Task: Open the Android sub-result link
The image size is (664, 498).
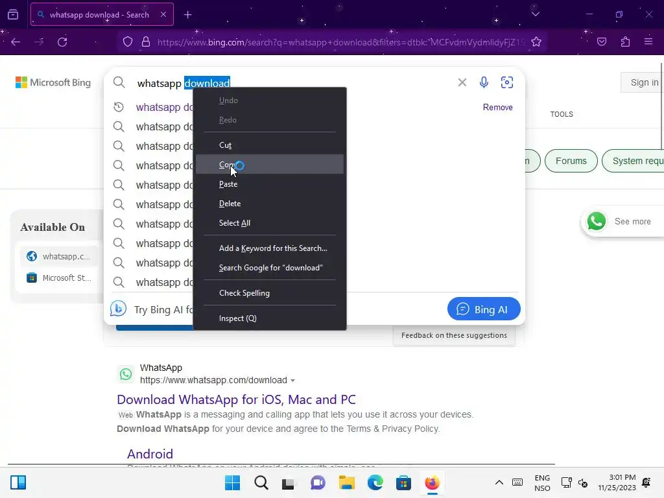Action: coord(150,454)
